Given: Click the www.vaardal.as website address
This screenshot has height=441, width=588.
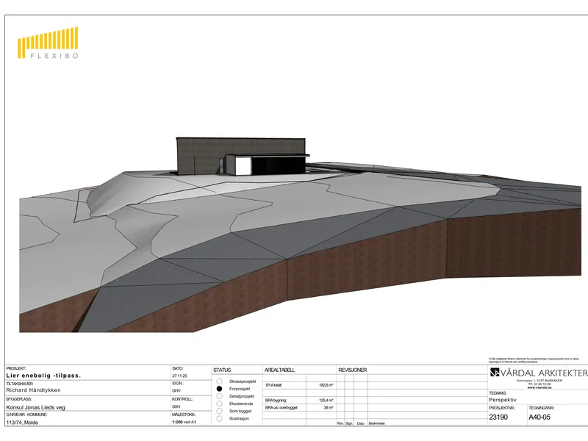Looking at the screenshot, I should pos(539,388).
